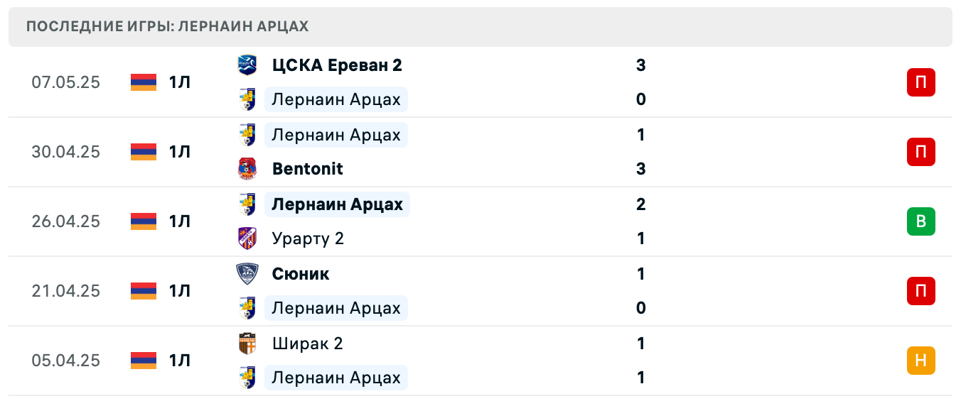
Task: Click the Последние игры: Лернаин Арцах header
Action: click(x=167, y=27)
